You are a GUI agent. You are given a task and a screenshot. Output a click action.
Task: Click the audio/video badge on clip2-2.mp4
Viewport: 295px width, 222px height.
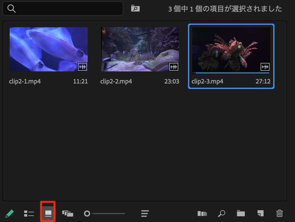[x=173, y=67]
